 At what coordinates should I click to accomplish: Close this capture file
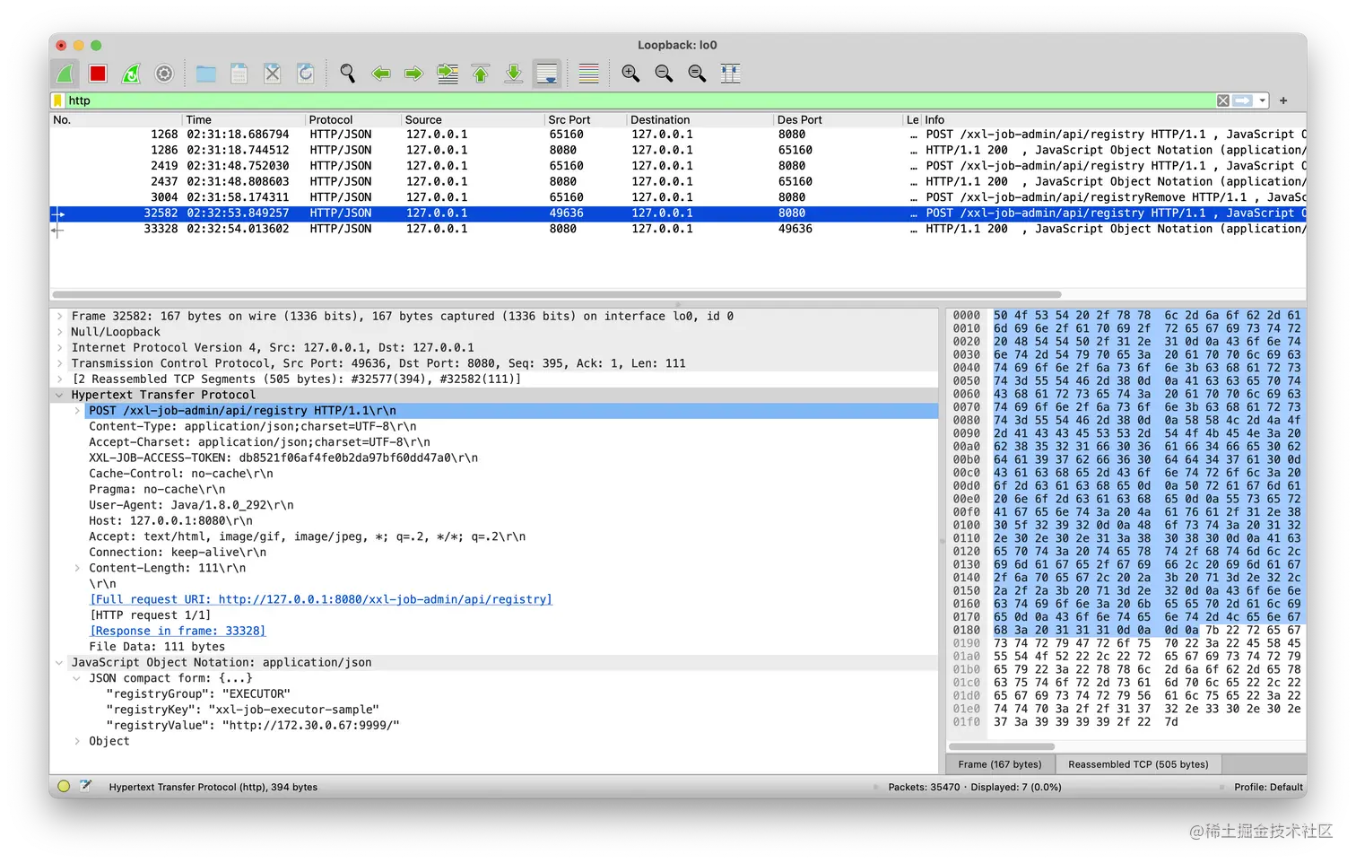coord(273,74)
